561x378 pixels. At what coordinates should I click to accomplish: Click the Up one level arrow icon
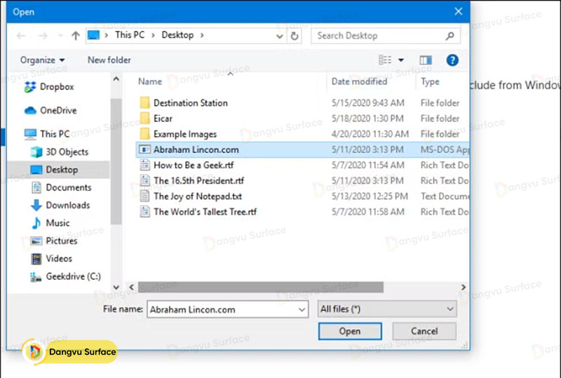tap(75, 35)
